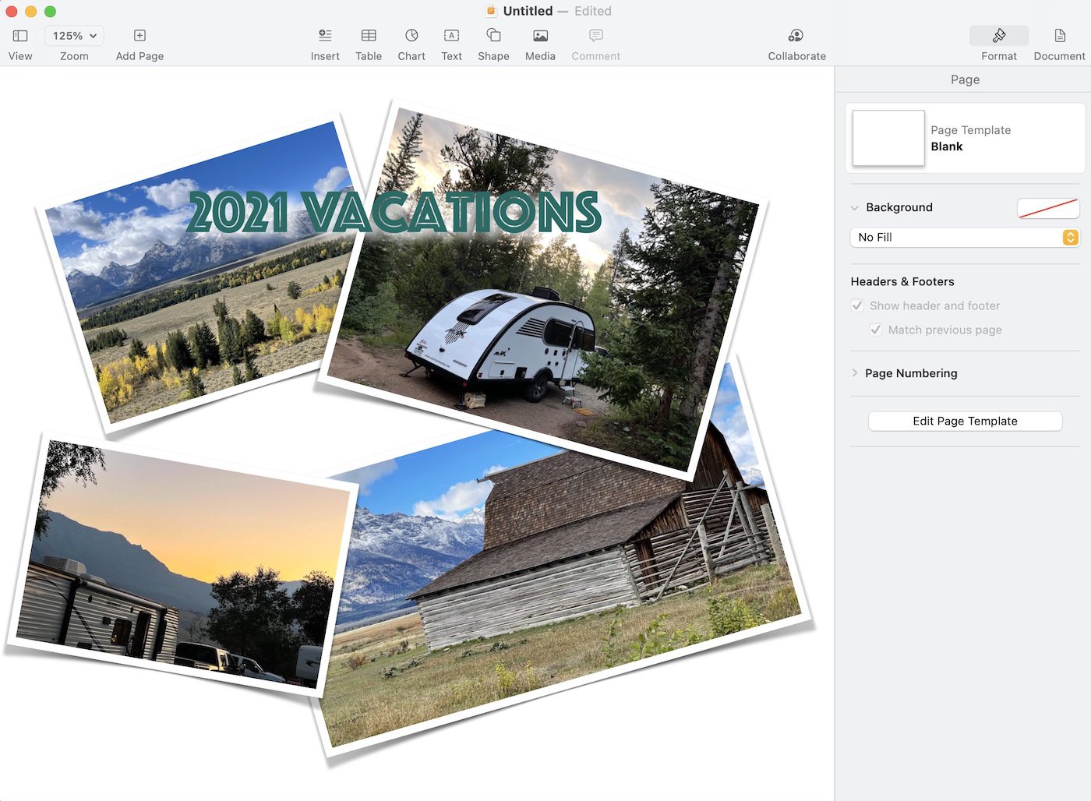Switch to the Document sidebar tab
Screen dimensions: 1091x801
pyautogui.click(x=1059, y=36)
